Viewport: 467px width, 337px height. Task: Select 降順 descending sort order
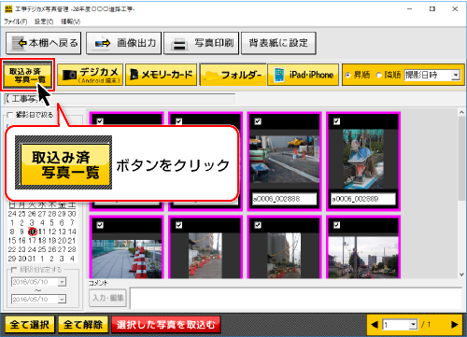click(x=379, y=75)
